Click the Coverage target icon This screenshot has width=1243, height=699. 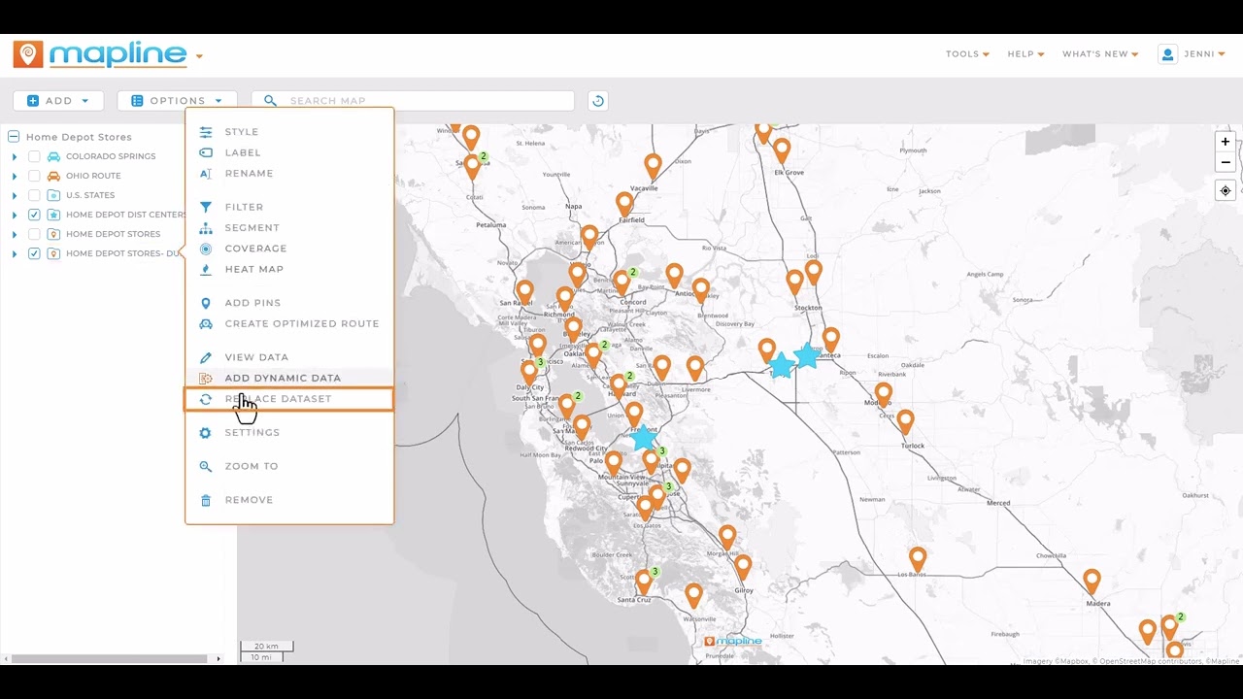click(x=206, y=249)
